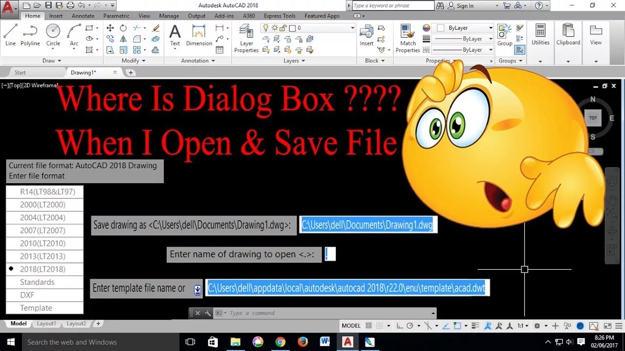Open the ByLayer color dropdown

490,28
